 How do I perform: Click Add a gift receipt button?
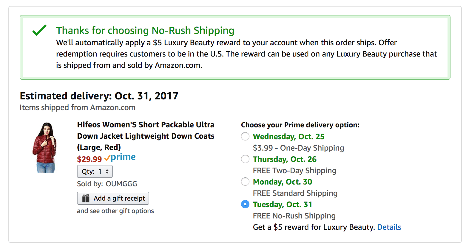(x=113, y=198)
